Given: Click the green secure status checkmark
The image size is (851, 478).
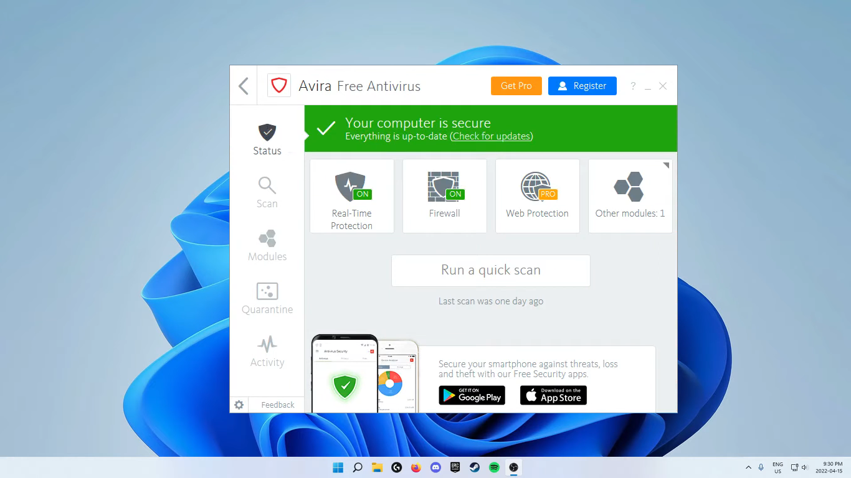Looking at the screenshot, I should pos(326,129).
